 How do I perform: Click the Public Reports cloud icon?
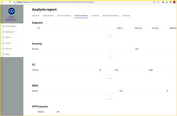(3, 26)
